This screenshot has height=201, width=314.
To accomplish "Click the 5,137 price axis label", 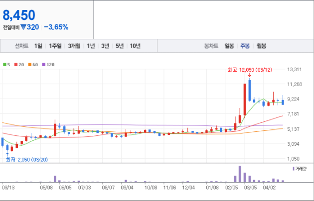I will click(x=294, y=129).
